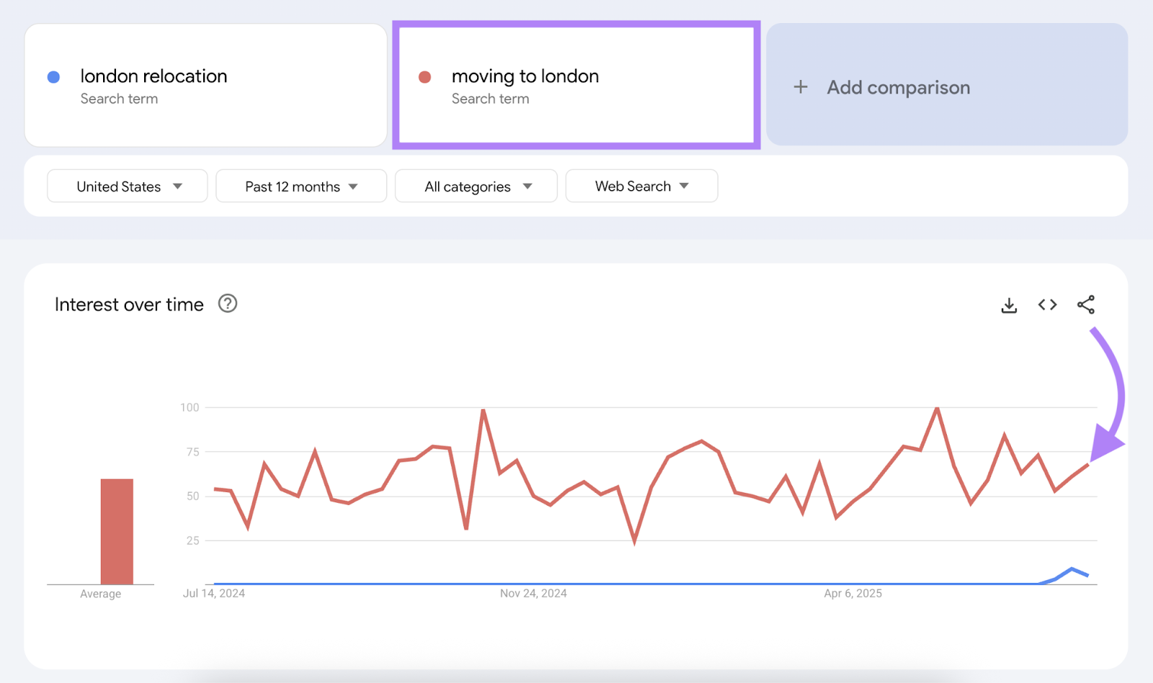Viewport: 1153px width, 683px height.
Task: Open the Web Search type dropdown
Action: coord(641,185)
